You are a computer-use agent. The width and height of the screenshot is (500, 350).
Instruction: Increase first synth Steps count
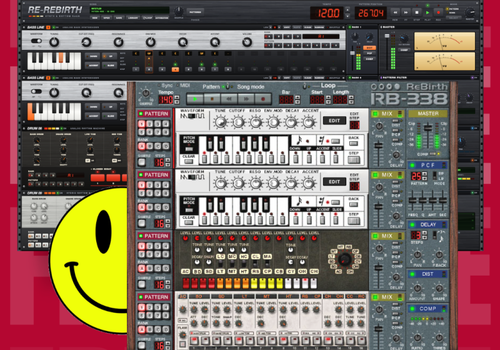tap(168, 160)
